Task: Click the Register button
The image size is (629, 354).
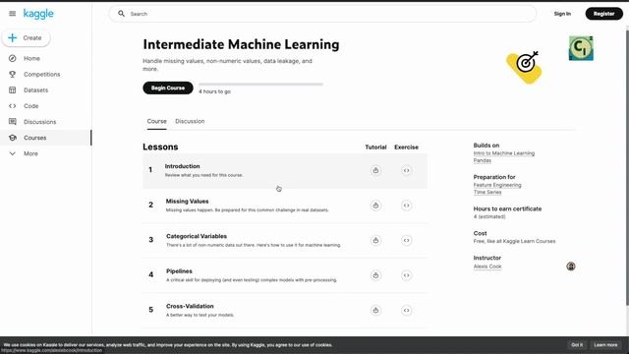Action: point(603,14)
